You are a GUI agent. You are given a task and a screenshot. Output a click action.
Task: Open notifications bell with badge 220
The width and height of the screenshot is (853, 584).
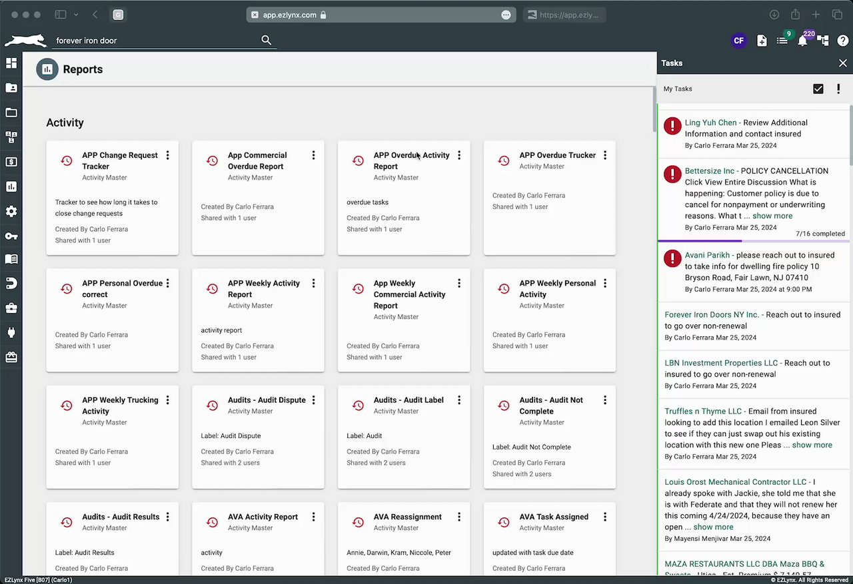pos(802,41)
